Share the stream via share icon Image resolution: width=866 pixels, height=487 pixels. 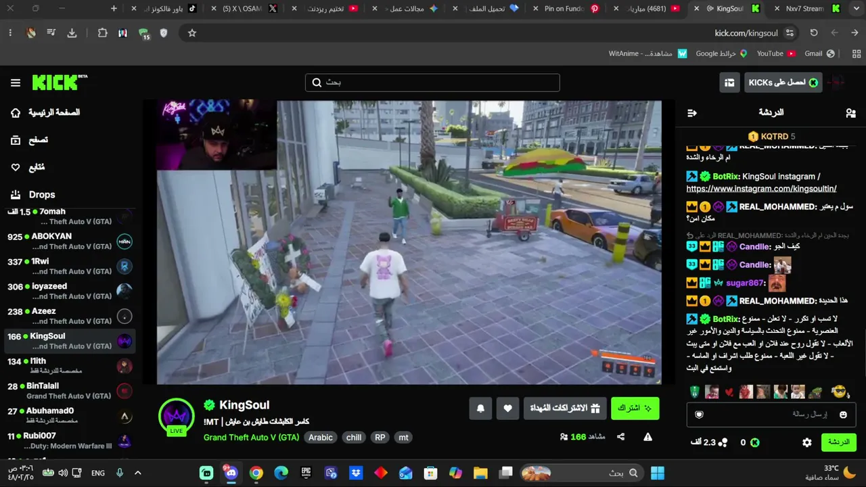621,437
